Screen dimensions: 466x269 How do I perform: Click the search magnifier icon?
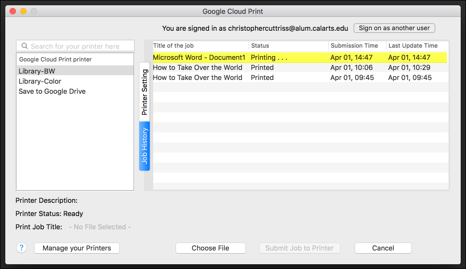(25, 46)
